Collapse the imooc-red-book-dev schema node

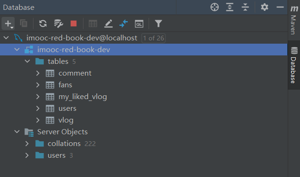coord(17,49)
